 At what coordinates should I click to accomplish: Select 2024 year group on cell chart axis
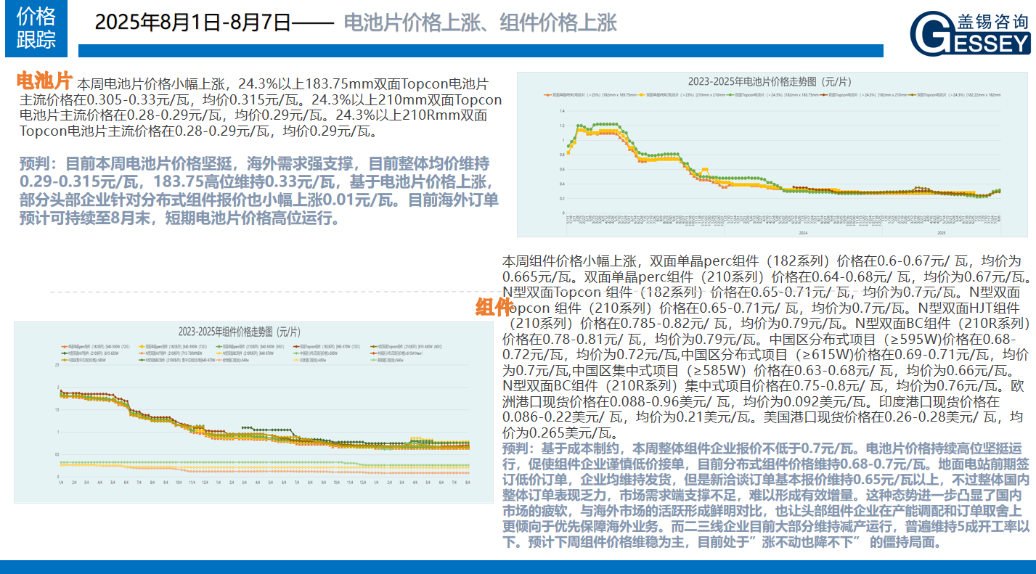pyautogui.click(x=802, y=233)
